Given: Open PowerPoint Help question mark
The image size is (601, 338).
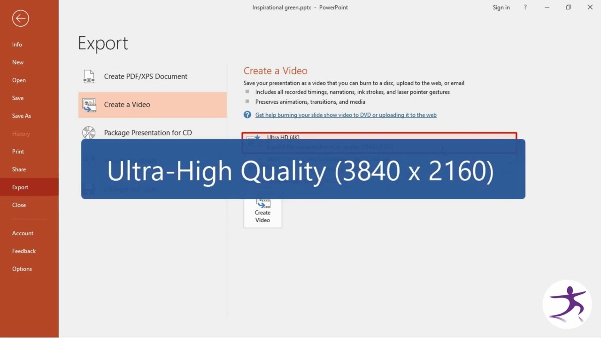Looking at the screenshot, I should click(525, 8).
